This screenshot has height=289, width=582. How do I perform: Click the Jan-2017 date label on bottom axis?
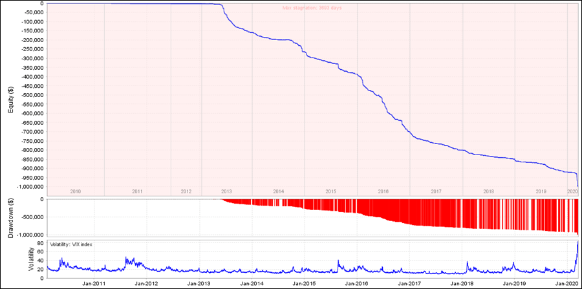pyautogui.click(x=409, y=283)
